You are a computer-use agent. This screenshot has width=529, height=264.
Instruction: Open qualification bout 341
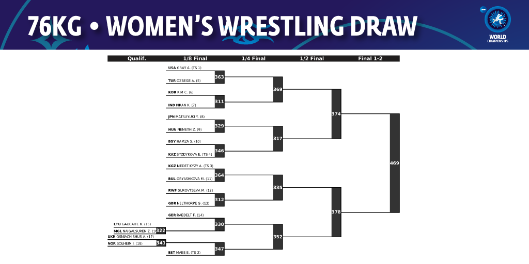tap(161, 243)
